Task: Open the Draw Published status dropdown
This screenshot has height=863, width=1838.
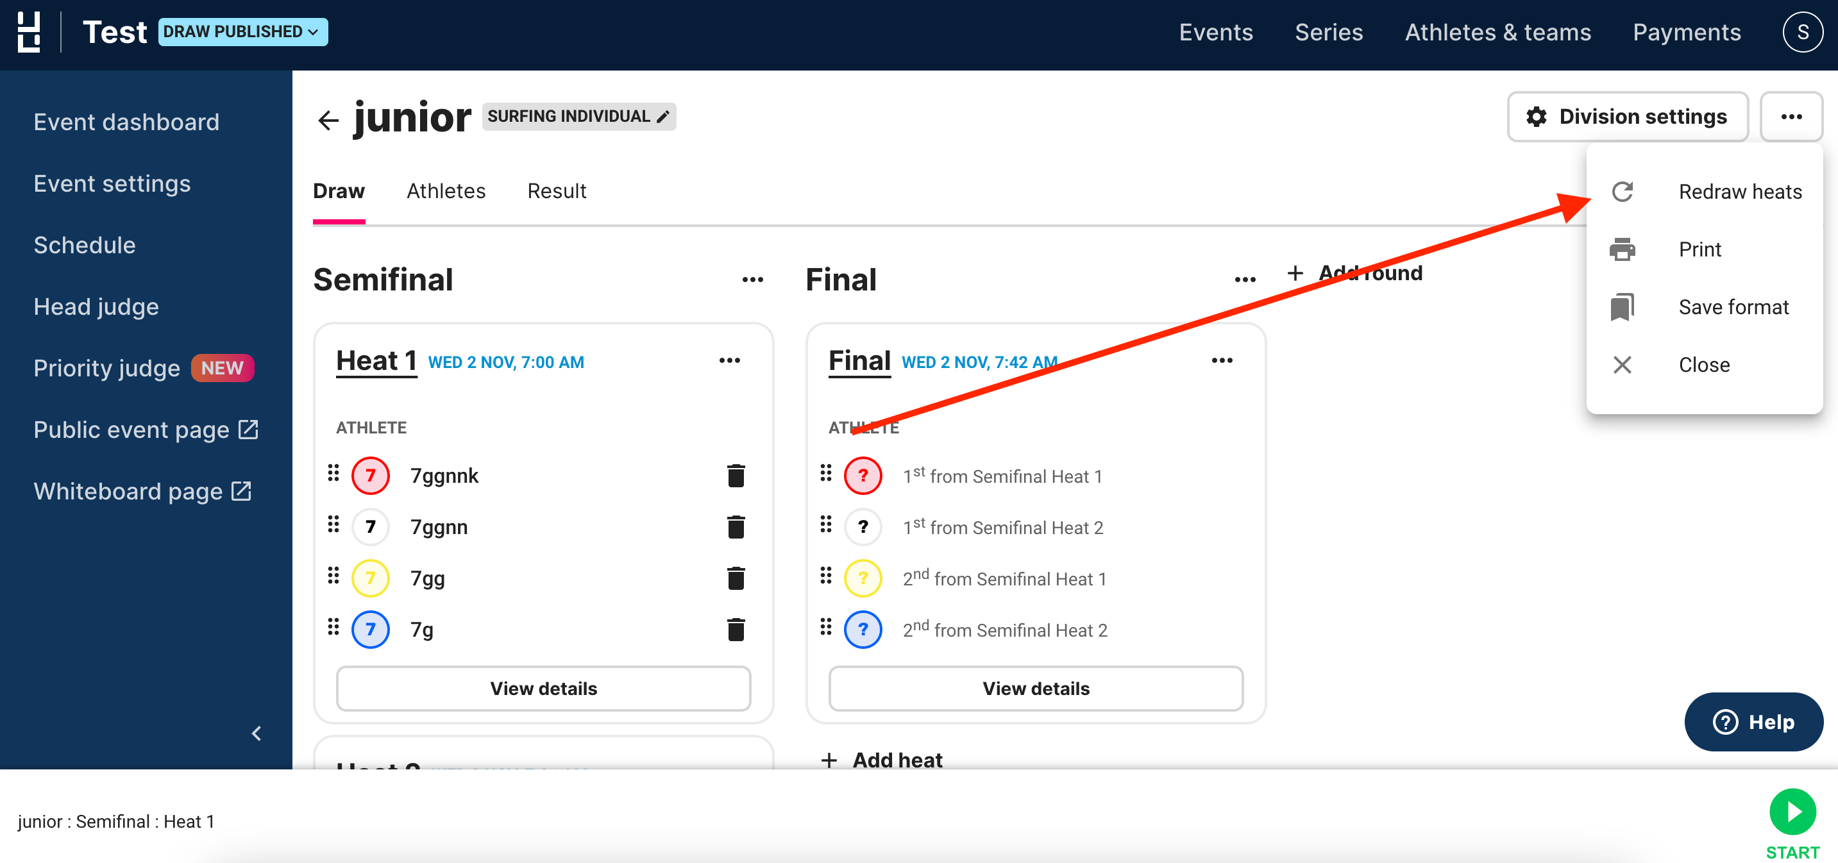Action: [242, 32]
